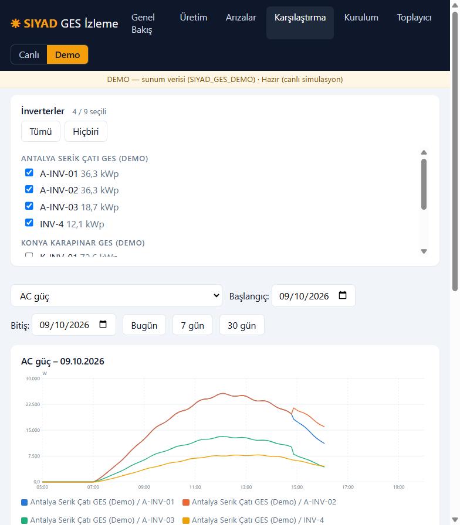Set range with the 7 gün button
This screenshot has height=525, width=460.
point(192,325)
